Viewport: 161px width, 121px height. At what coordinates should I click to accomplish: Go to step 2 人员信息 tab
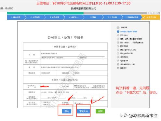point(35,17)
